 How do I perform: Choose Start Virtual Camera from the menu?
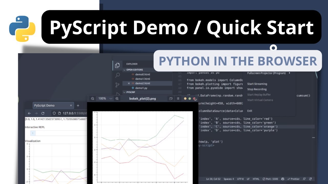click(x=260, y=100)
